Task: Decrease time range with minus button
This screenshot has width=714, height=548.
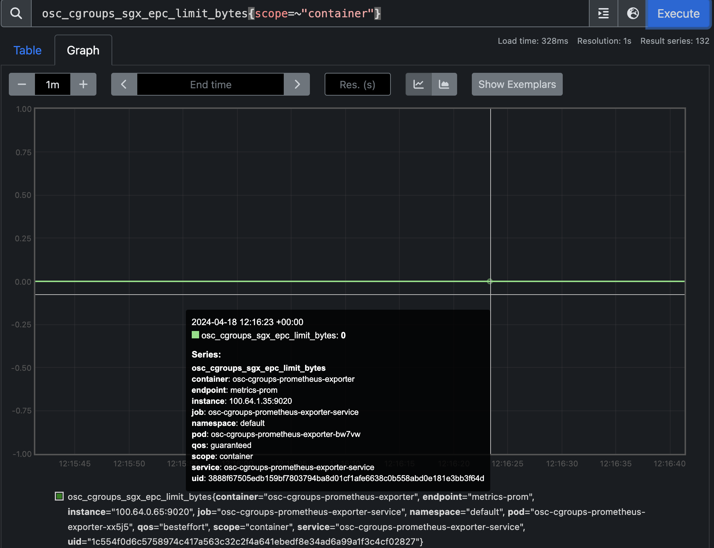Action: pyautogui.click(x=22, y=85)
